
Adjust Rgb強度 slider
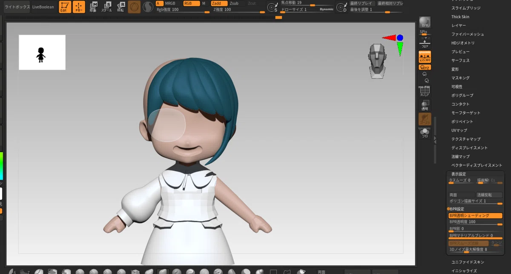click(x=183, y=9)
